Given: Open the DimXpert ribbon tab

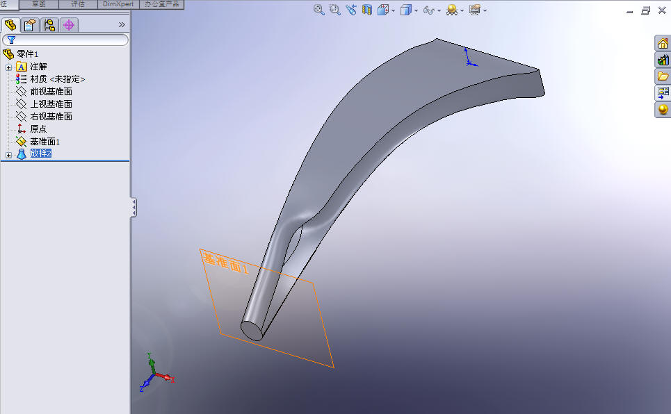Looking at the screenshot, I should (118, 4).
